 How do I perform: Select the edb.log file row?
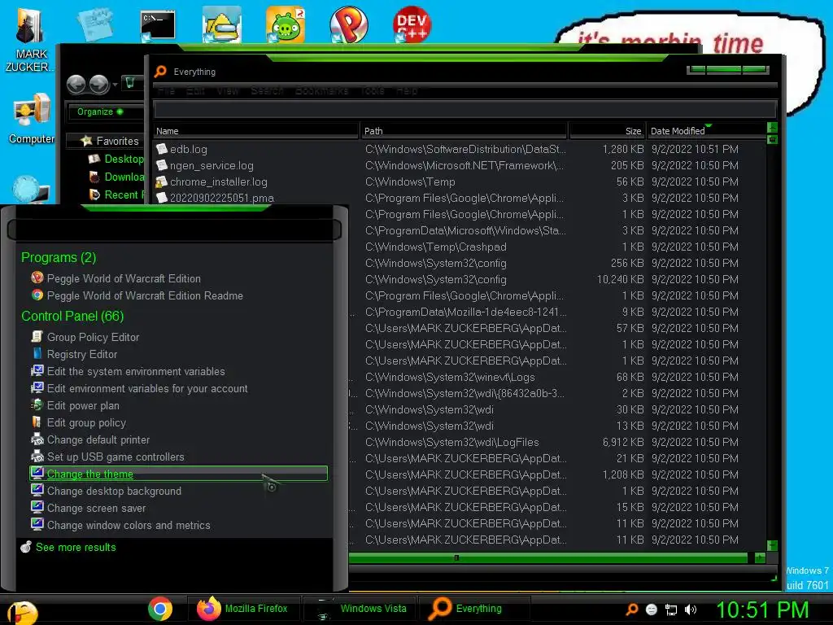point(460,150)
